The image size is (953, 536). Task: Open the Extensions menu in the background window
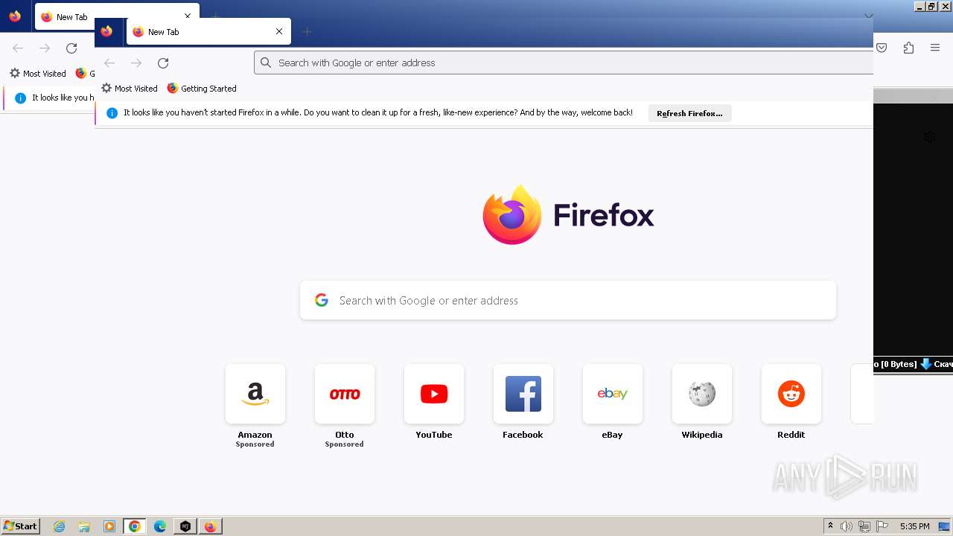point(908,48)
